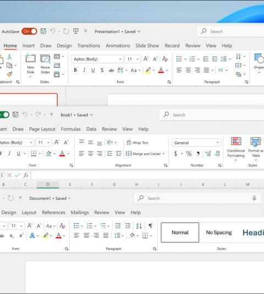Click Excel formula bar

pyautogui.click(x=148, y=175)
